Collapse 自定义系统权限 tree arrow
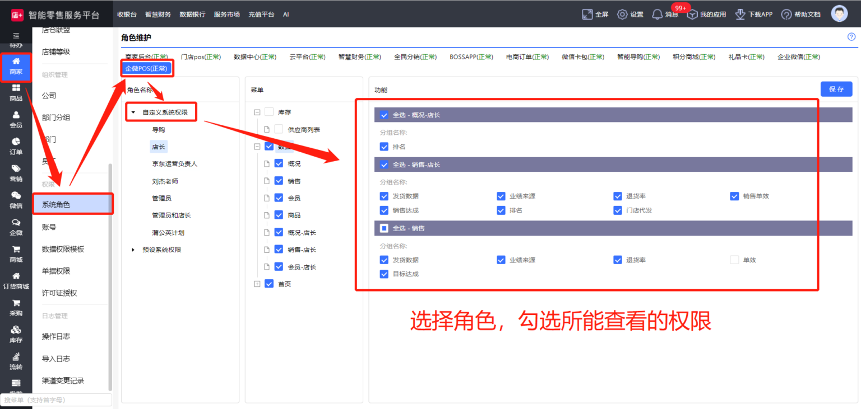861x409 pixels. (133, 112)
